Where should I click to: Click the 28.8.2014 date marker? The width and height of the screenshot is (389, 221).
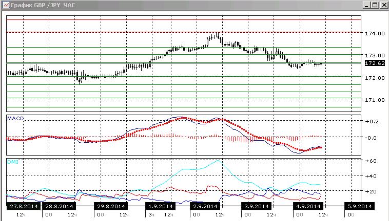[59, 206]
